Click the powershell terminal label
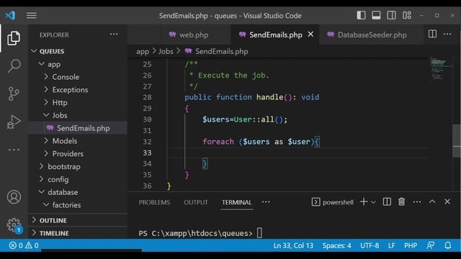The width and height of the screenshot is (461, 259). point(333,202)
